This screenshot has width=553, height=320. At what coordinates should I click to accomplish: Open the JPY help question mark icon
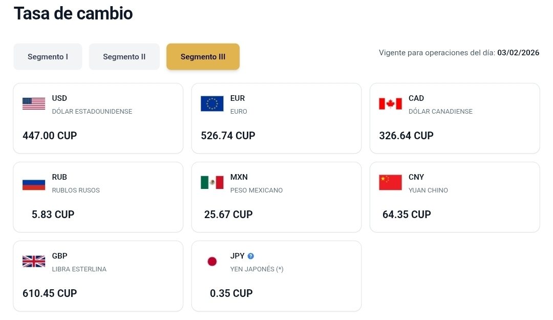coord(251,256)
